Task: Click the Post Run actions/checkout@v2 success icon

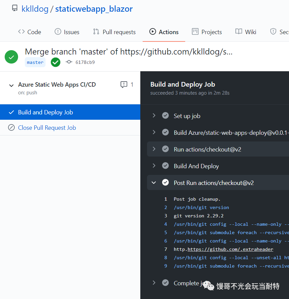Action: [165, 183]
